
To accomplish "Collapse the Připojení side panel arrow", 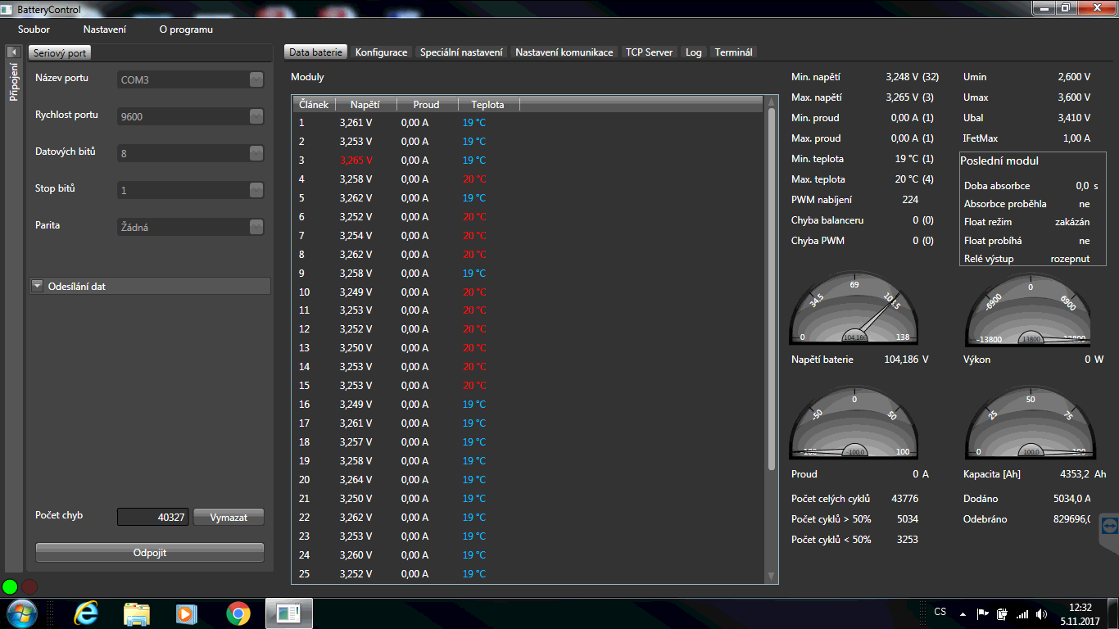I will 12,52.
